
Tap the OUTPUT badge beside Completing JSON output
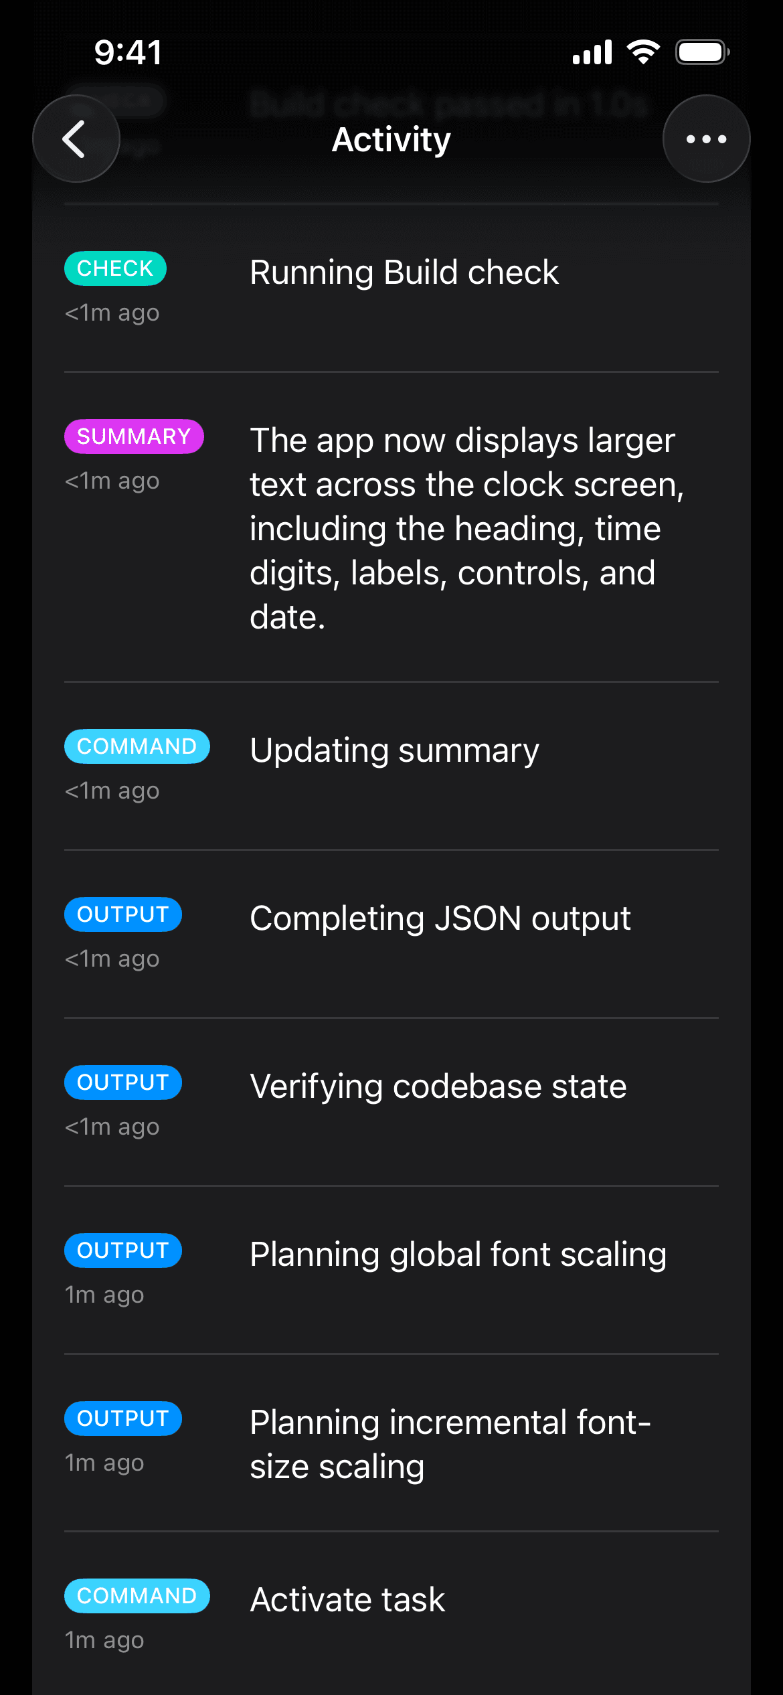tap(122, 913)
